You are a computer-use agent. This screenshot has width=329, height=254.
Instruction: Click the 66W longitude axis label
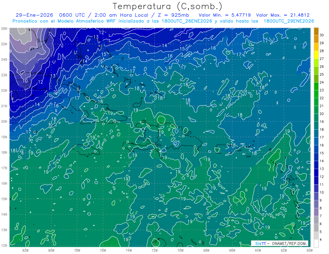tap(232, 250)
